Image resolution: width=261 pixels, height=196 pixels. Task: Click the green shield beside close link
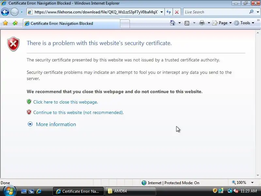(x=29, y=102)
